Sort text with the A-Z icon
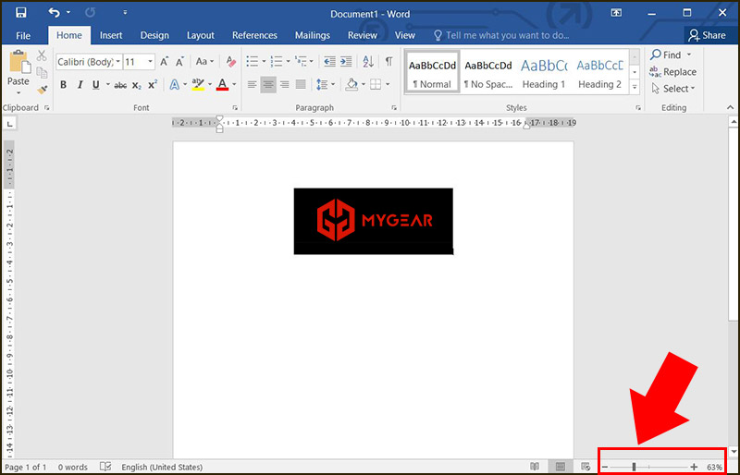Screen dimensions: 740x475 pyautogui.click(x=368, y=62)
